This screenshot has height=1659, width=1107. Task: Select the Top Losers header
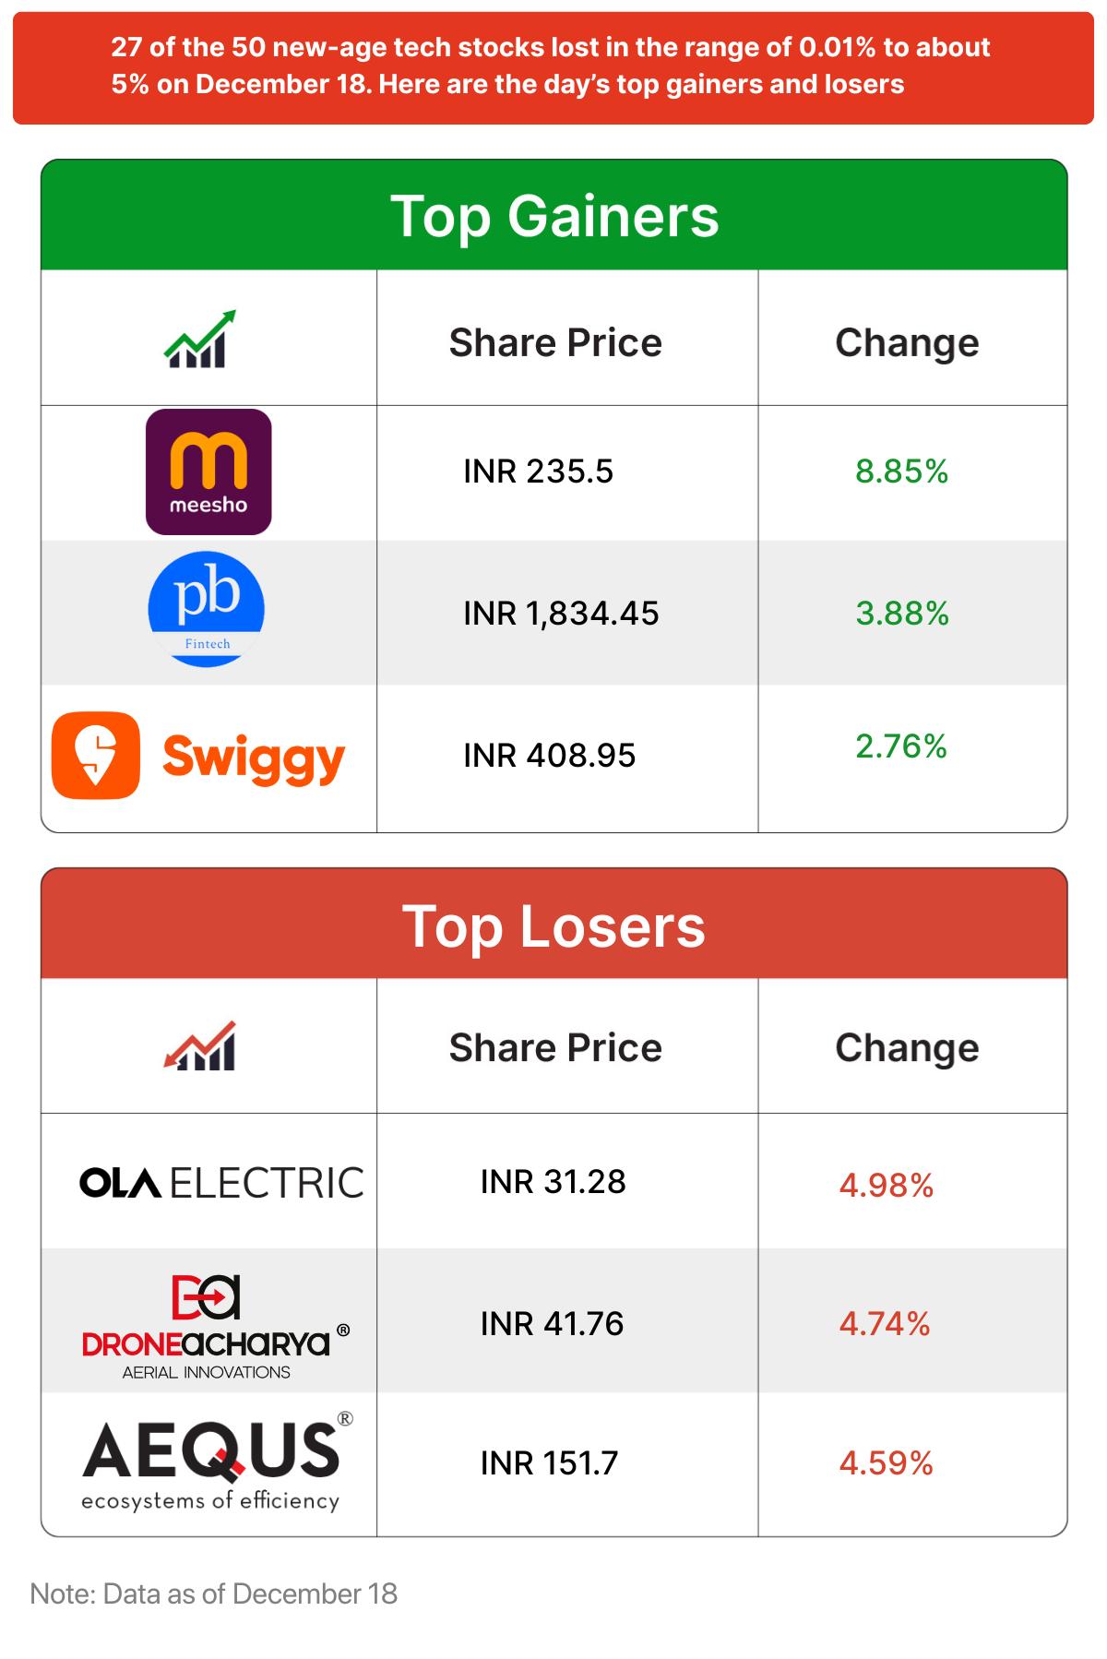[553, 925]
